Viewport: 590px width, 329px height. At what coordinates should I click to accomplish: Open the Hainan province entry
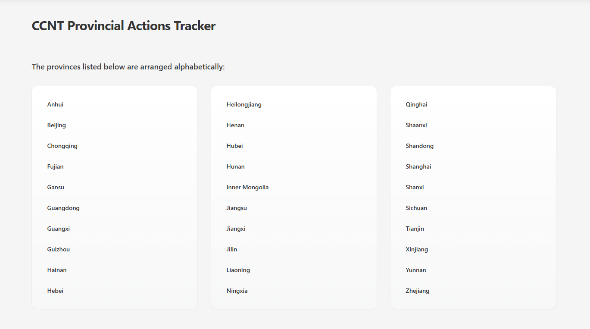click(57, 270)
